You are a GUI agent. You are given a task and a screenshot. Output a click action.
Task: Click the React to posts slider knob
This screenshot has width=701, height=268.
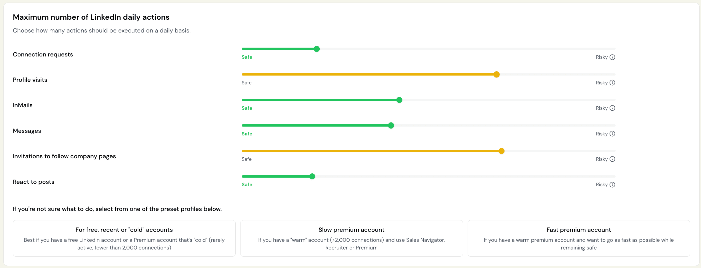point(312,176)
